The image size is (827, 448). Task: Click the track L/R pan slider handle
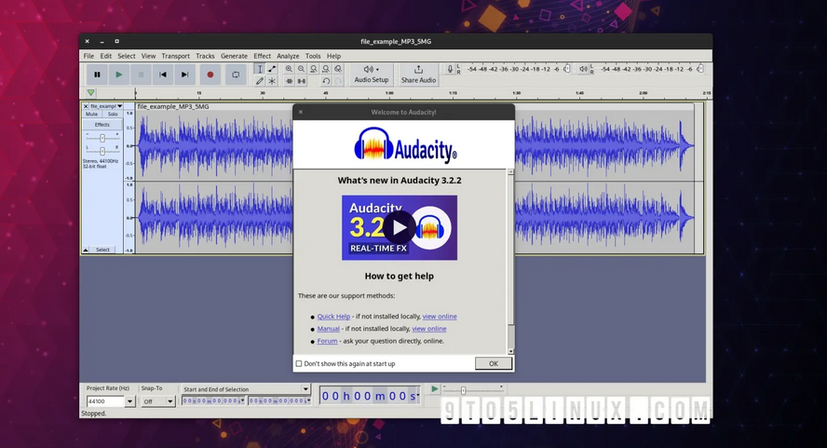102,151
